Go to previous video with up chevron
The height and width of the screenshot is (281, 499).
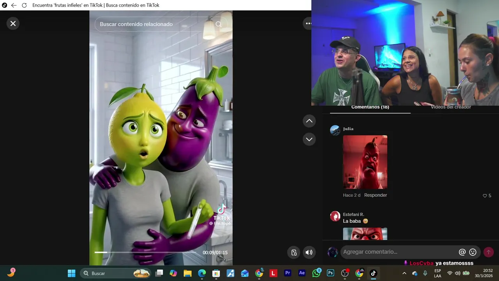coord(309,121)
